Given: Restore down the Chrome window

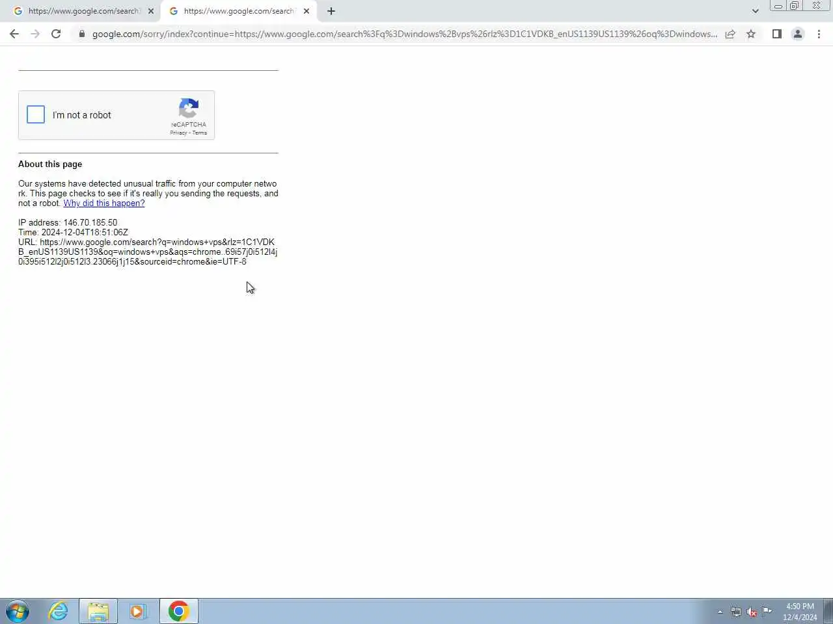Looking at the screenshot, I should [x=794, y=6].
